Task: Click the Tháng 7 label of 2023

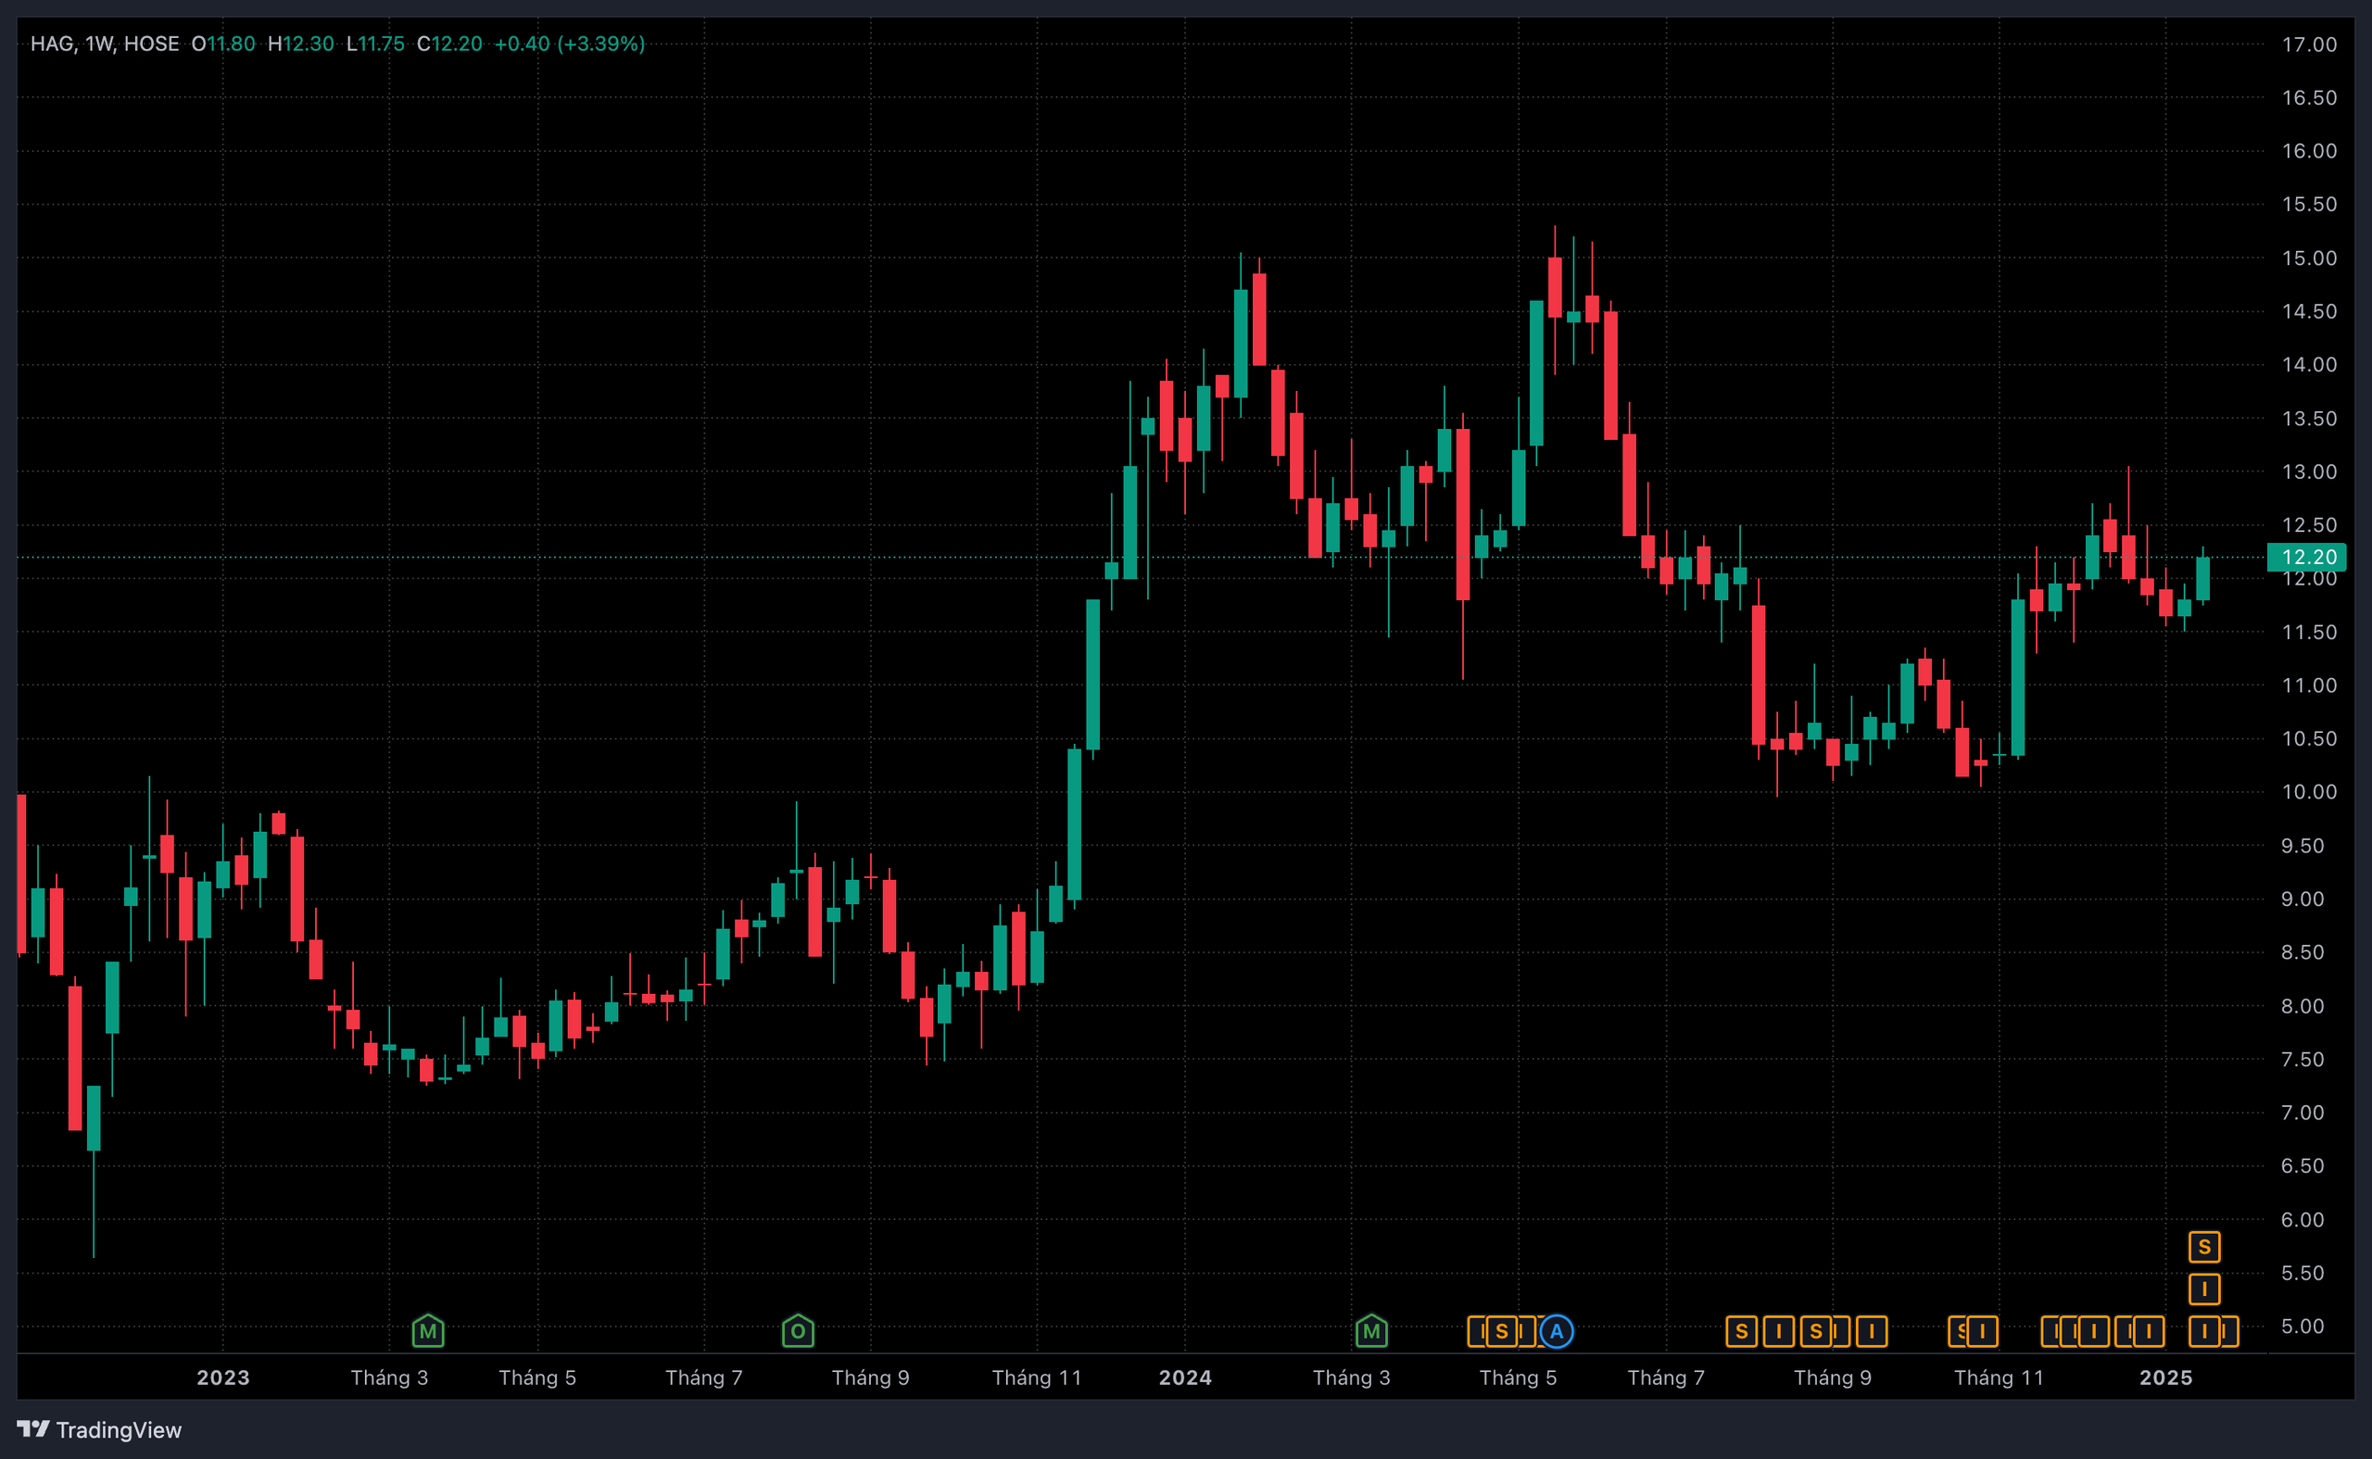Action: click(704, 1377)
